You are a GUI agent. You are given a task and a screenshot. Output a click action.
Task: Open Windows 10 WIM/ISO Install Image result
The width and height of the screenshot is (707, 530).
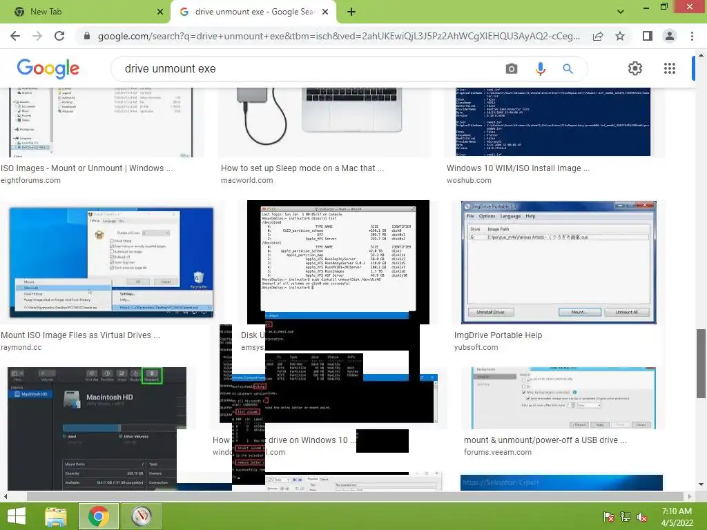pyautogui.click(x=518, y=168)
